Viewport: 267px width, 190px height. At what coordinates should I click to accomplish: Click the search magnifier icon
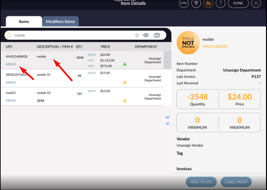pos(9,35)
